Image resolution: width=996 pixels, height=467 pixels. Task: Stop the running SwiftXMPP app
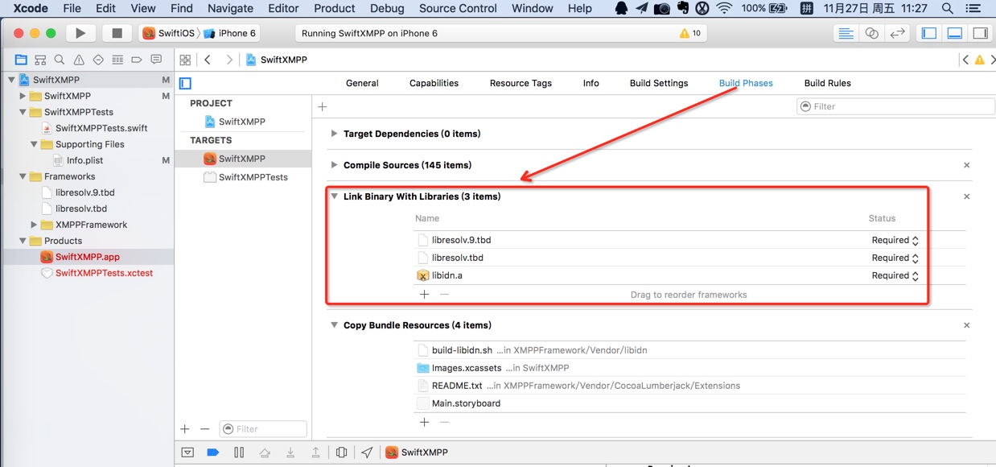(117, 33)
